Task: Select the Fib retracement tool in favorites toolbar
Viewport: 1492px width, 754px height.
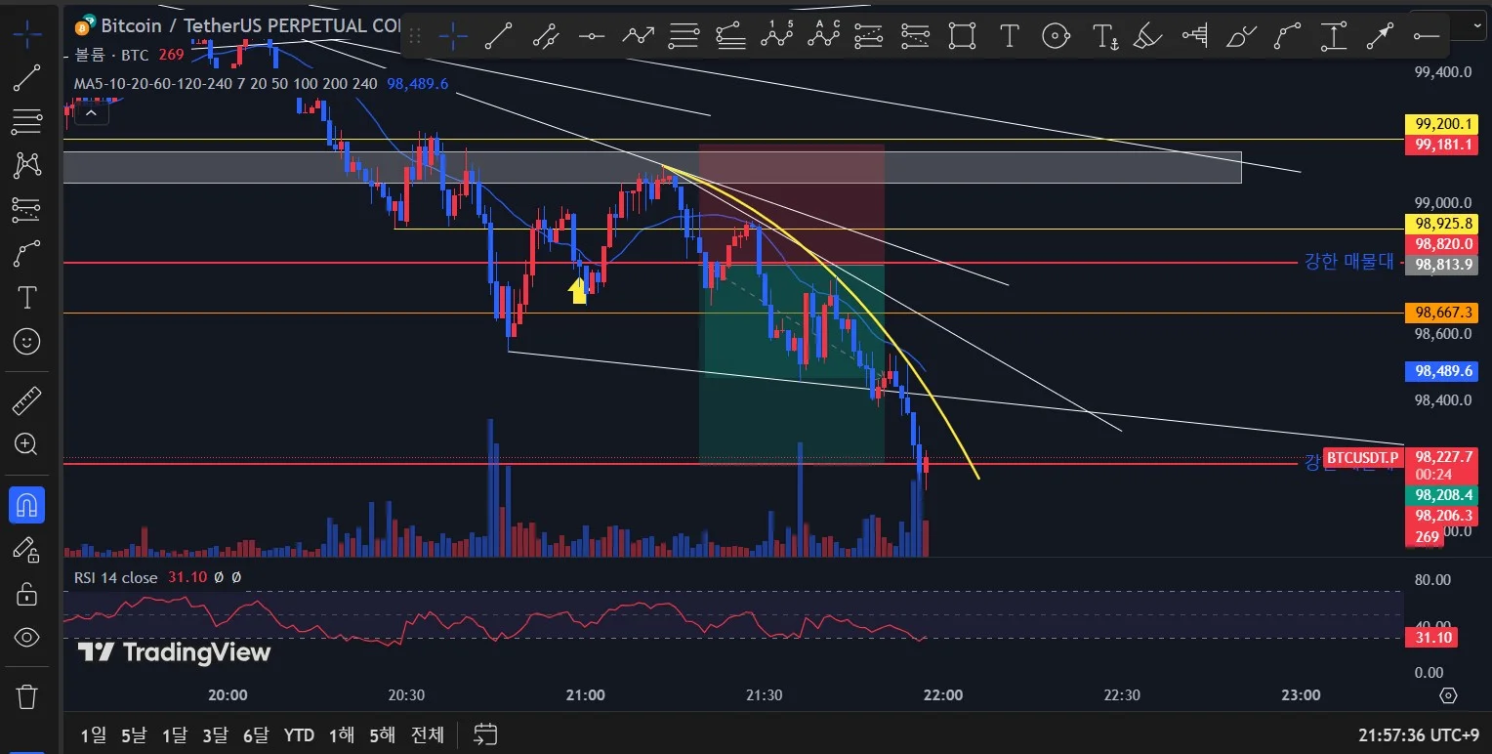Action: (x=684, y=36)
